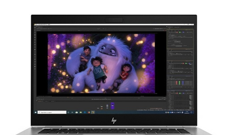Switch to the second tab beside Node Graph
The height and width of the screenshot is (135, 231).
[46, 101]
